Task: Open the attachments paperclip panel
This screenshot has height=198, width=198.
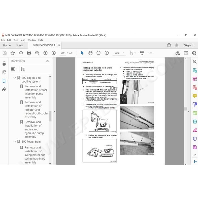Action: [x=4, y=89]
